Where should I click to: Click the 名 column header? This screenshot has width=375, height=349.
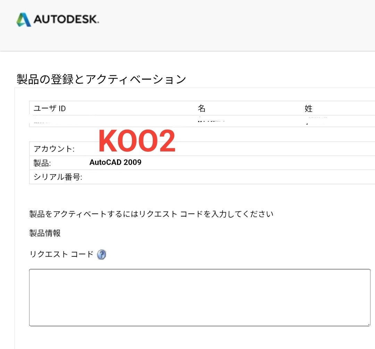point(201,108)
